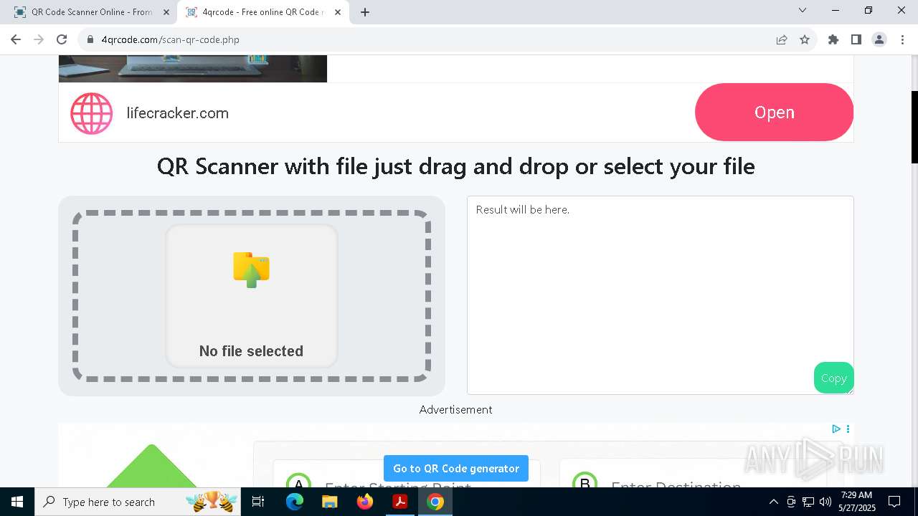This screenshot has height=516, width=918.
Task: Open the Windows Start menu
Action: click(x=17, y=502)
